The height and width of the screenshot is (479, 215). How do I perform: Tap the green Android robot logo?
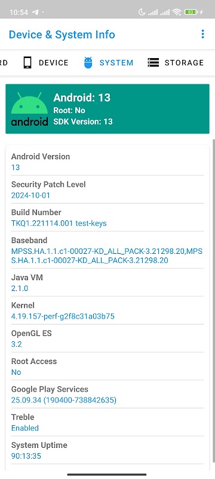pyautogui.click(x=29, y=109)
